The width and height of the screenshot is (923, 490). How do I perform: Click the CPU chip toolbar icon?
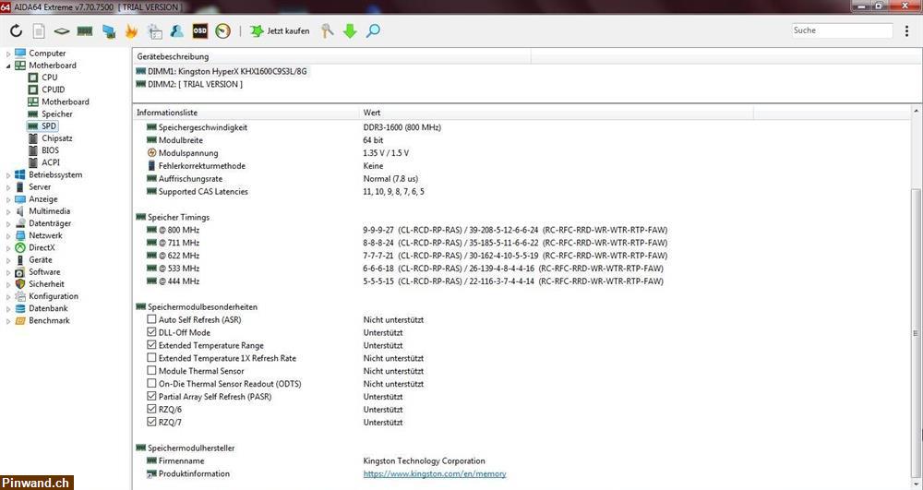pos(61,31)
